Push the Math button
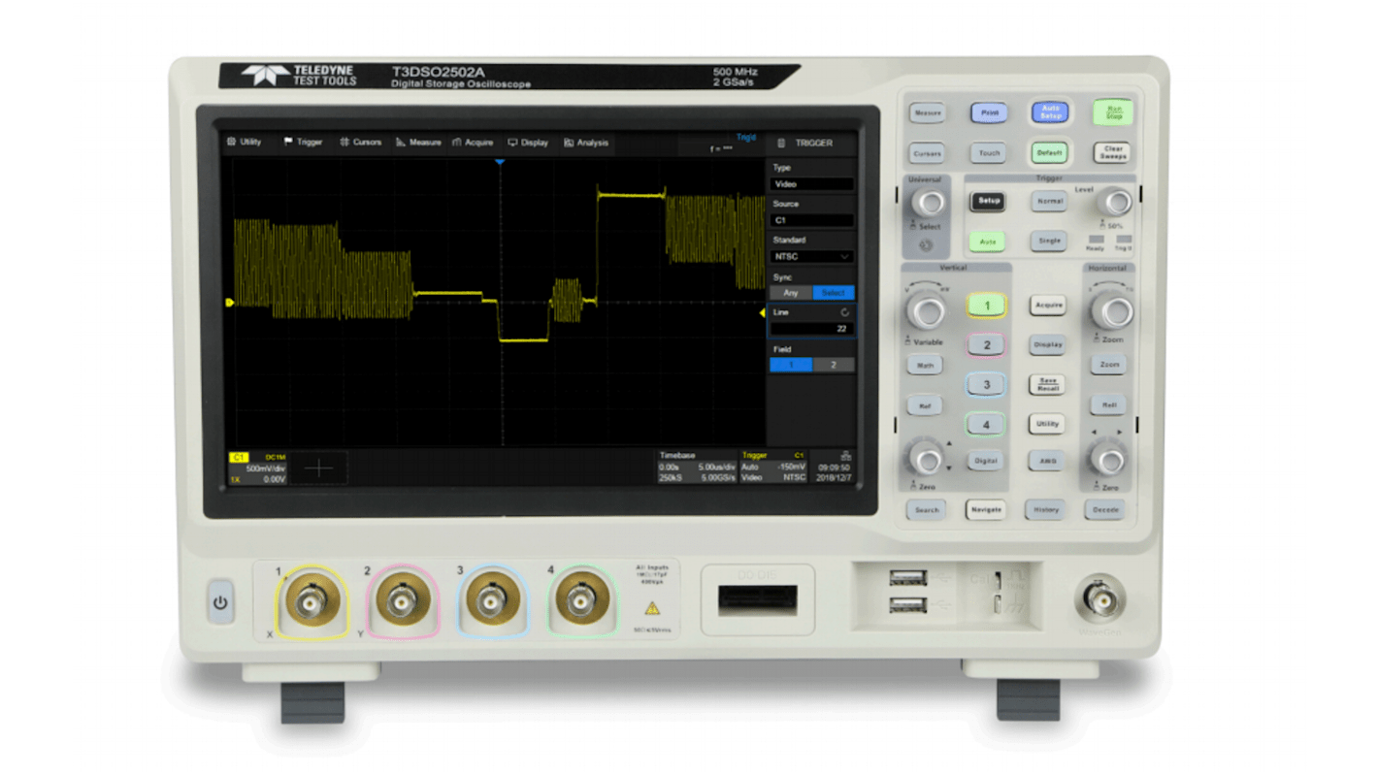Viewport: 1378px width, 774px height. [925, 366]
